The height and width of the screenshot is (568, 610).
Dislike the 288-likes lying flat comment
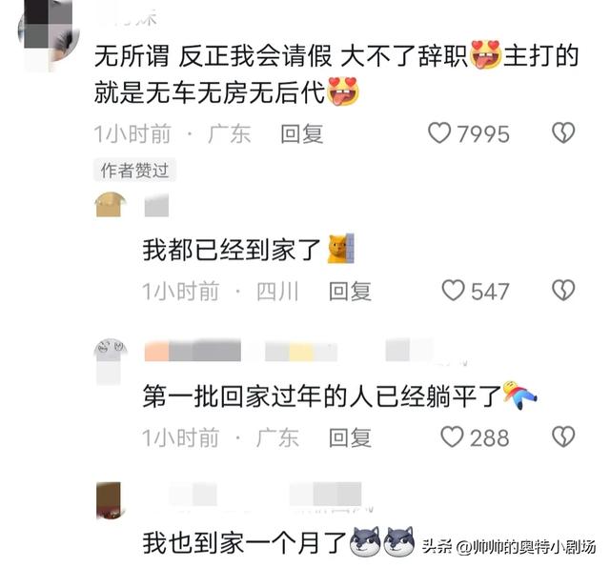(x=563, y=436)
